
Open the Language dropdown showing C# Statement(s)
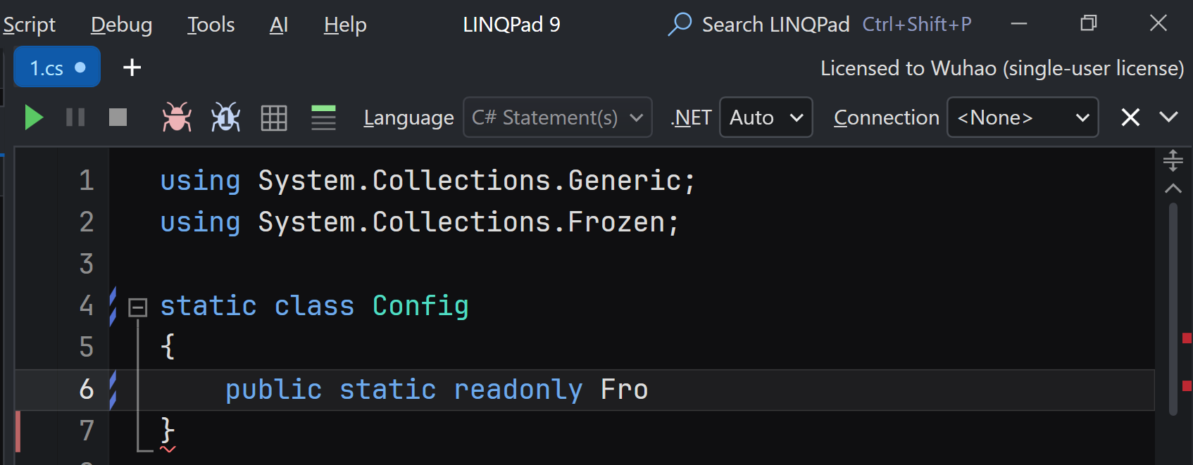[x=557, y=117]
